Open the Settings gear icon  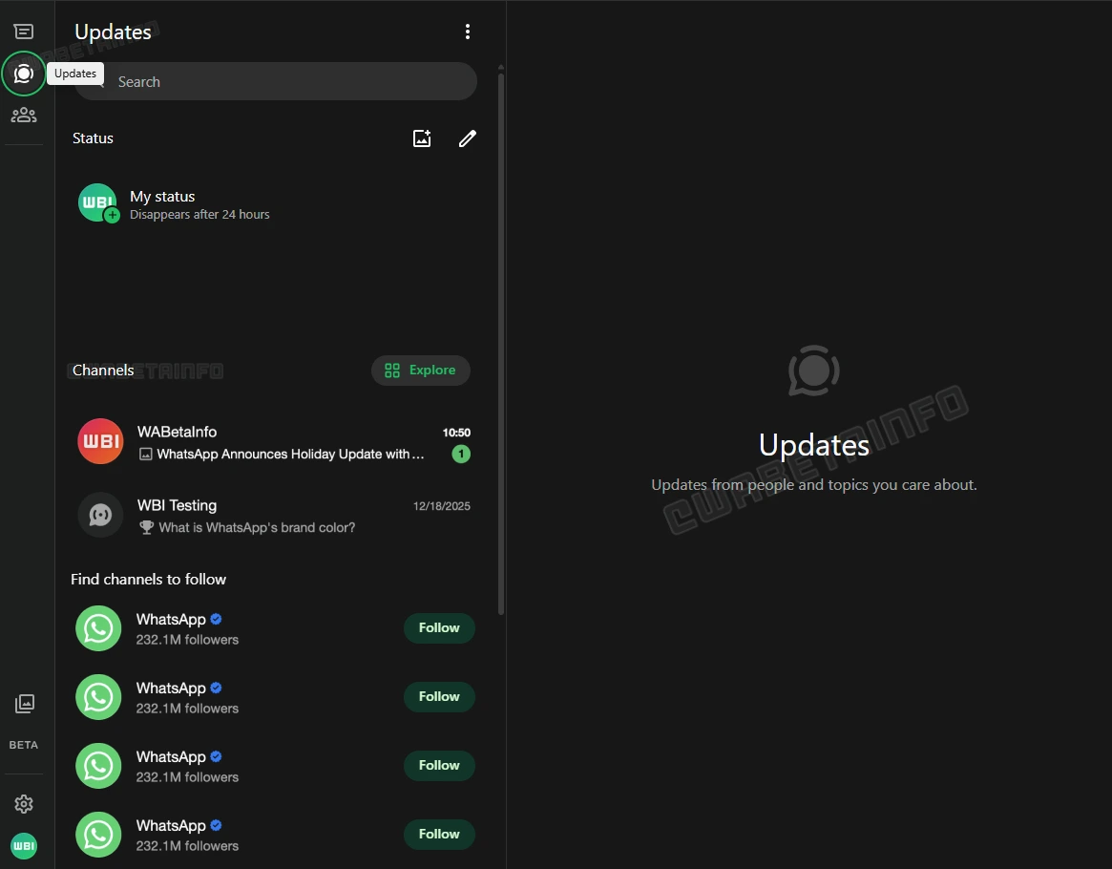point(24,804)
